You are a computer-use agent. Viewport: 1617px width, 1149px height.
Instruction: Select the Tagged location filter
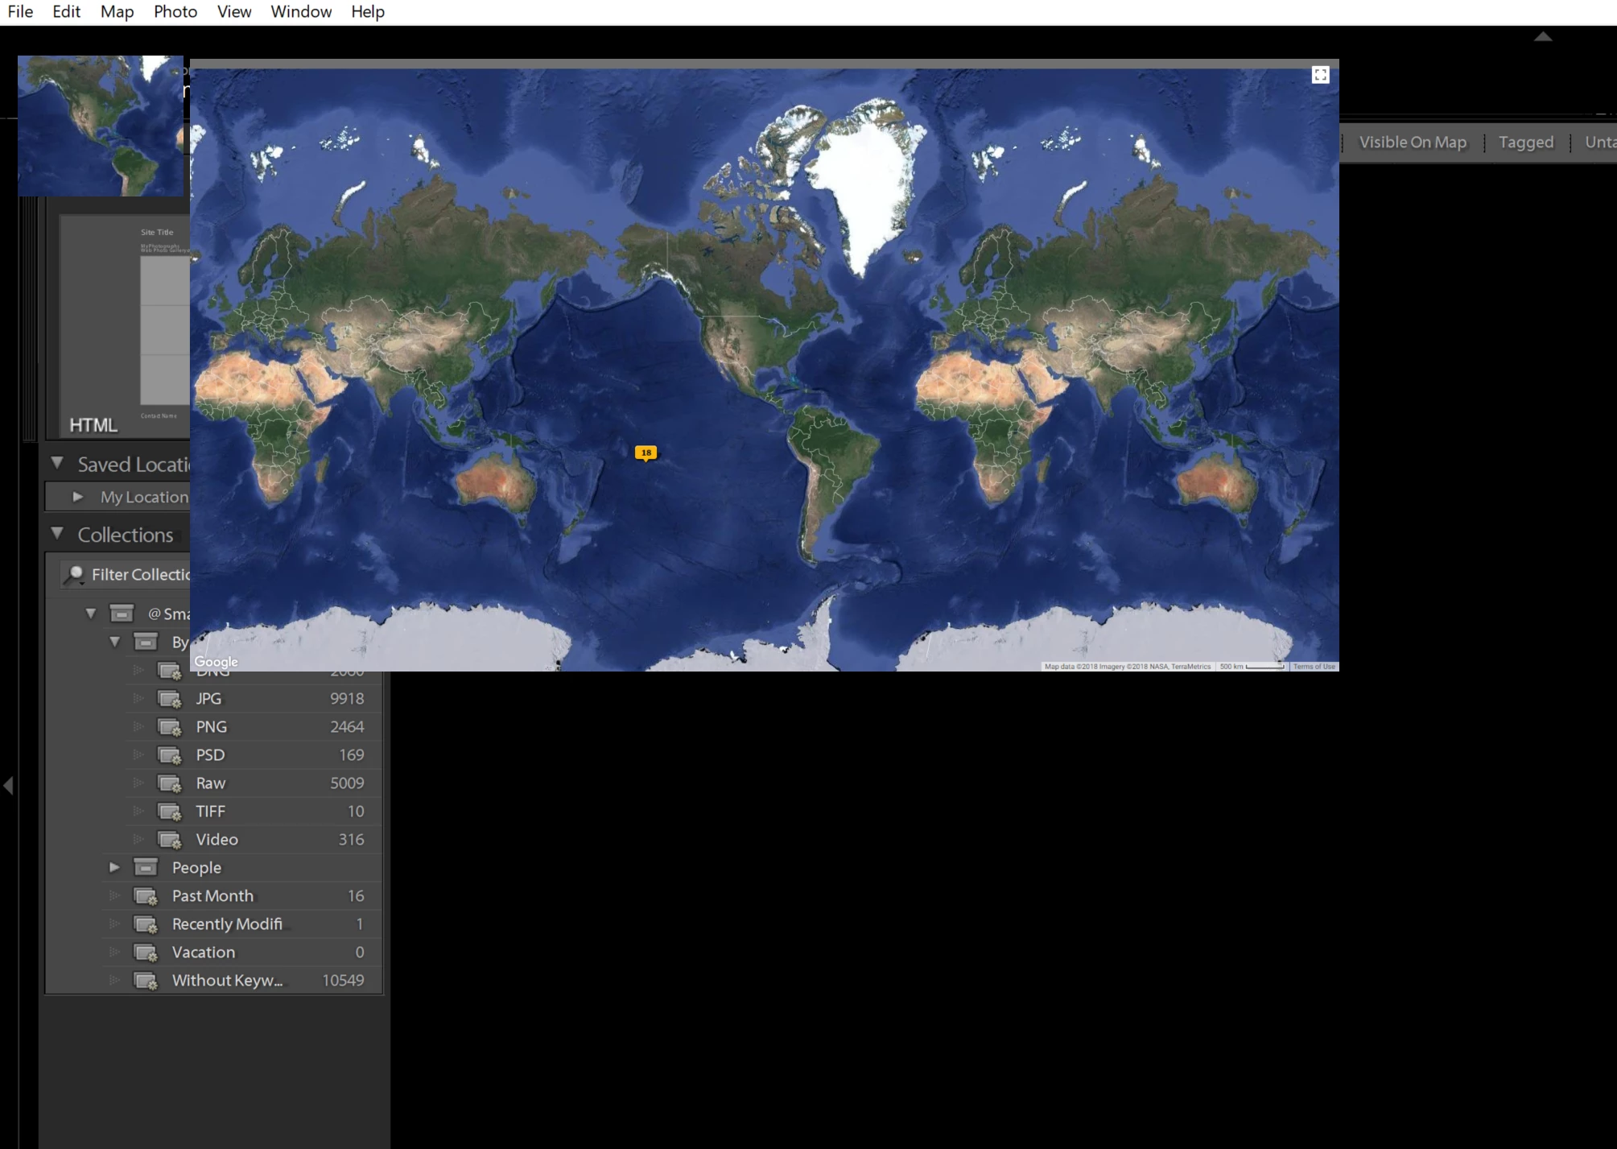tap(1525, 143)
